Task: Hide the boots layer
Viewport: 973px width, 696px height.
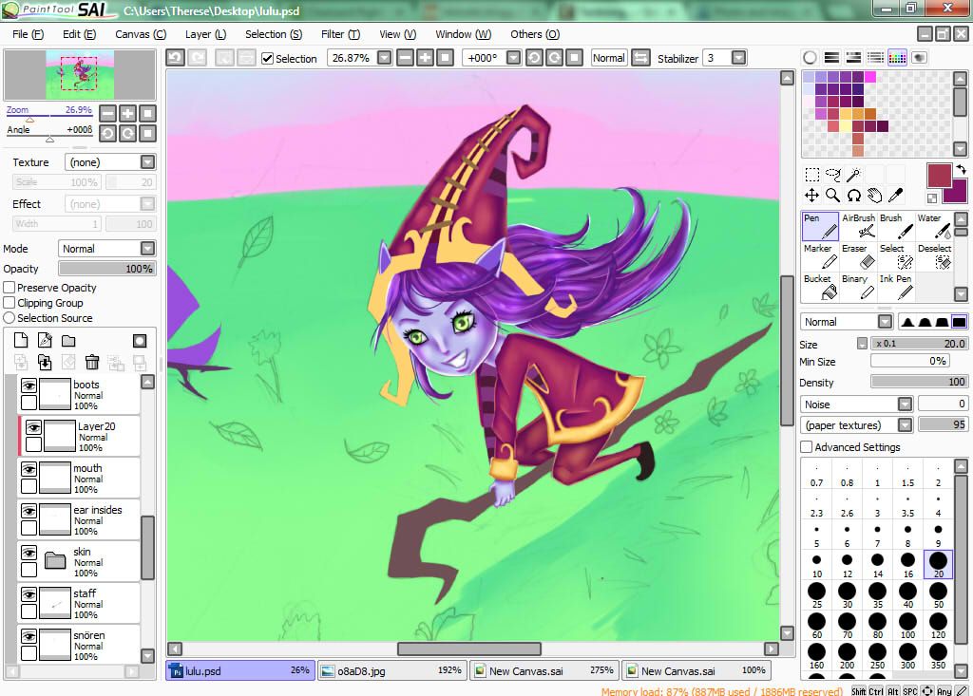Action: tap(29, 386)
